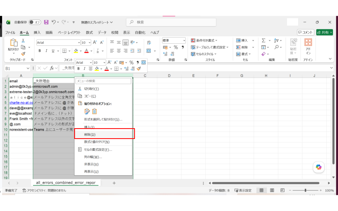Toggle Italic in the mini toolbar
The width and height of the screenshot is (338, 211).
click(x=84, y=69)
